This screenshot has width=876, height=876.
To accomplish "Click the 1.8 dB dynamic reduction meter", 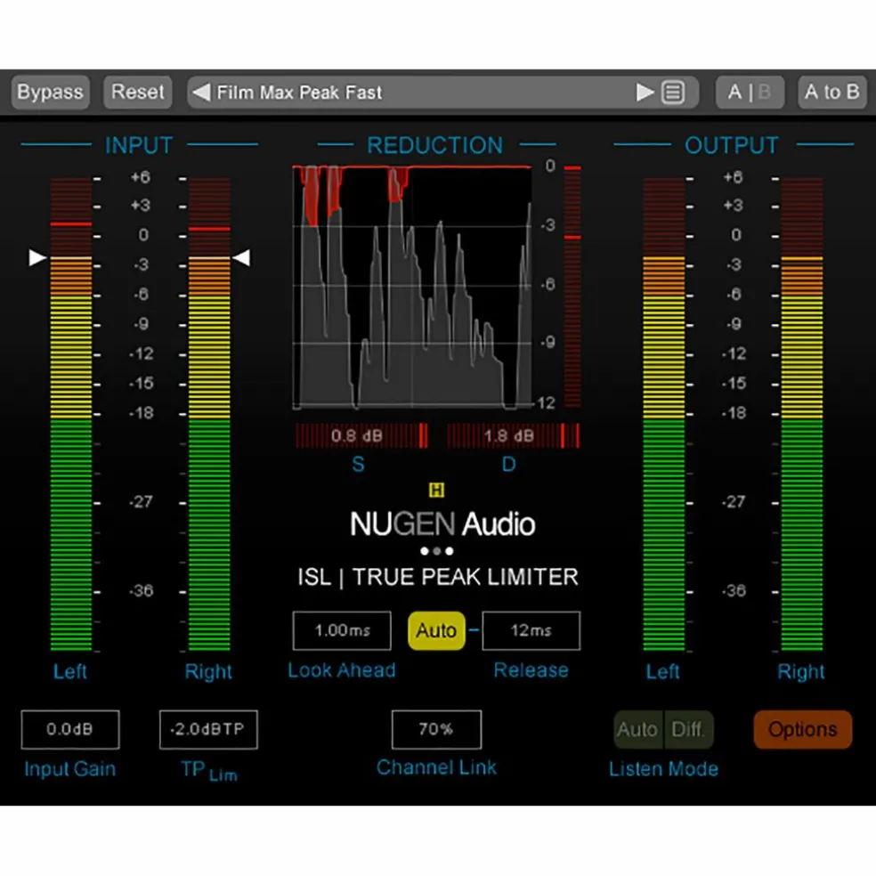I will click(513, 435).
